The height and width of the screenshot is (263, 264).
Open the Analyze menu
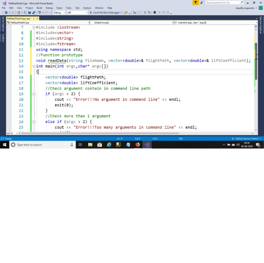[x=87, y=8]
